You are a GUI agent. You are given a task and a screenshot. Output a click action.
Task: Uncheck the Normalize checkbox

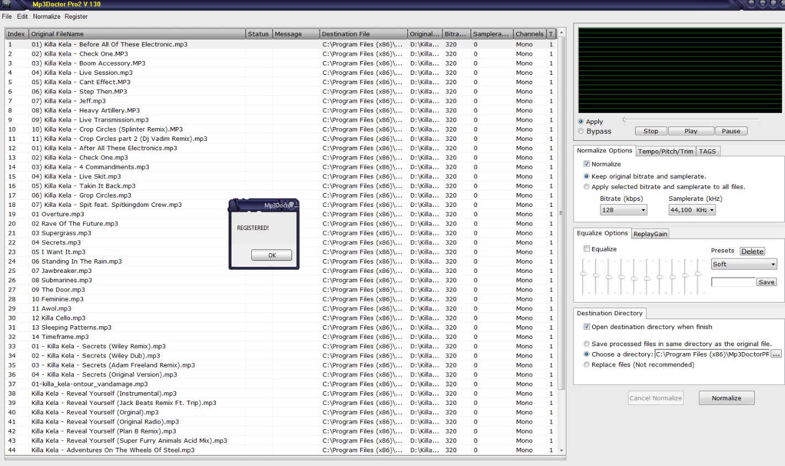(587, 164)
